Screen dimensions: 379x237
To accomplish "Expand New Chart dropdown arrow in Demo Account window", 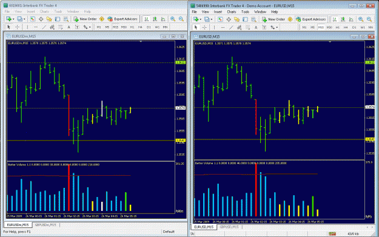I will (x=200, y=19).
